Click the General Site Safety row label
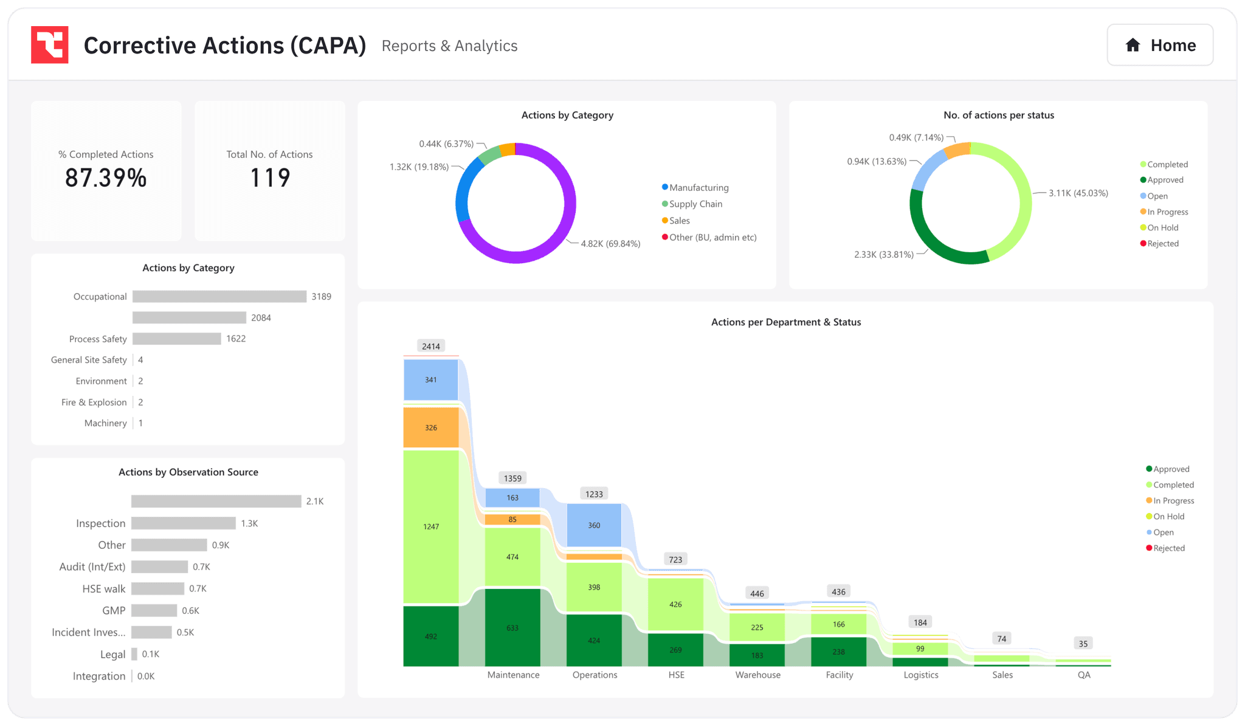Viewport: 1245px width, 727px height. click(x=89, y=360)
